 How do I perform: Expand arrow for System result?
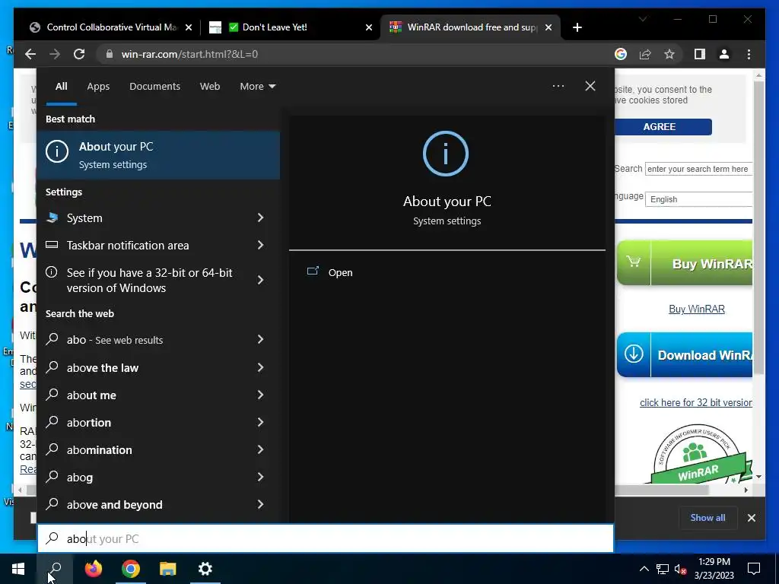(x=260, y=217)
